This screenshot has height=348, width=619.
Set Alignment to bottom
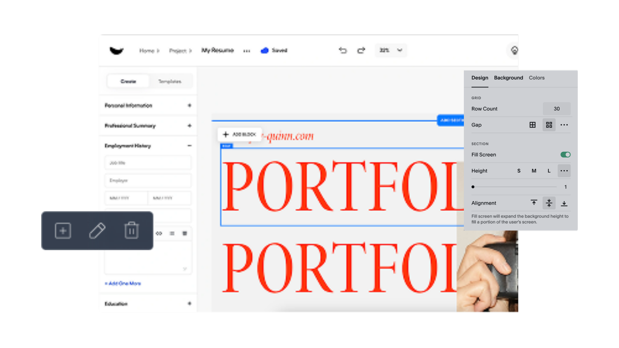(564, 203)
